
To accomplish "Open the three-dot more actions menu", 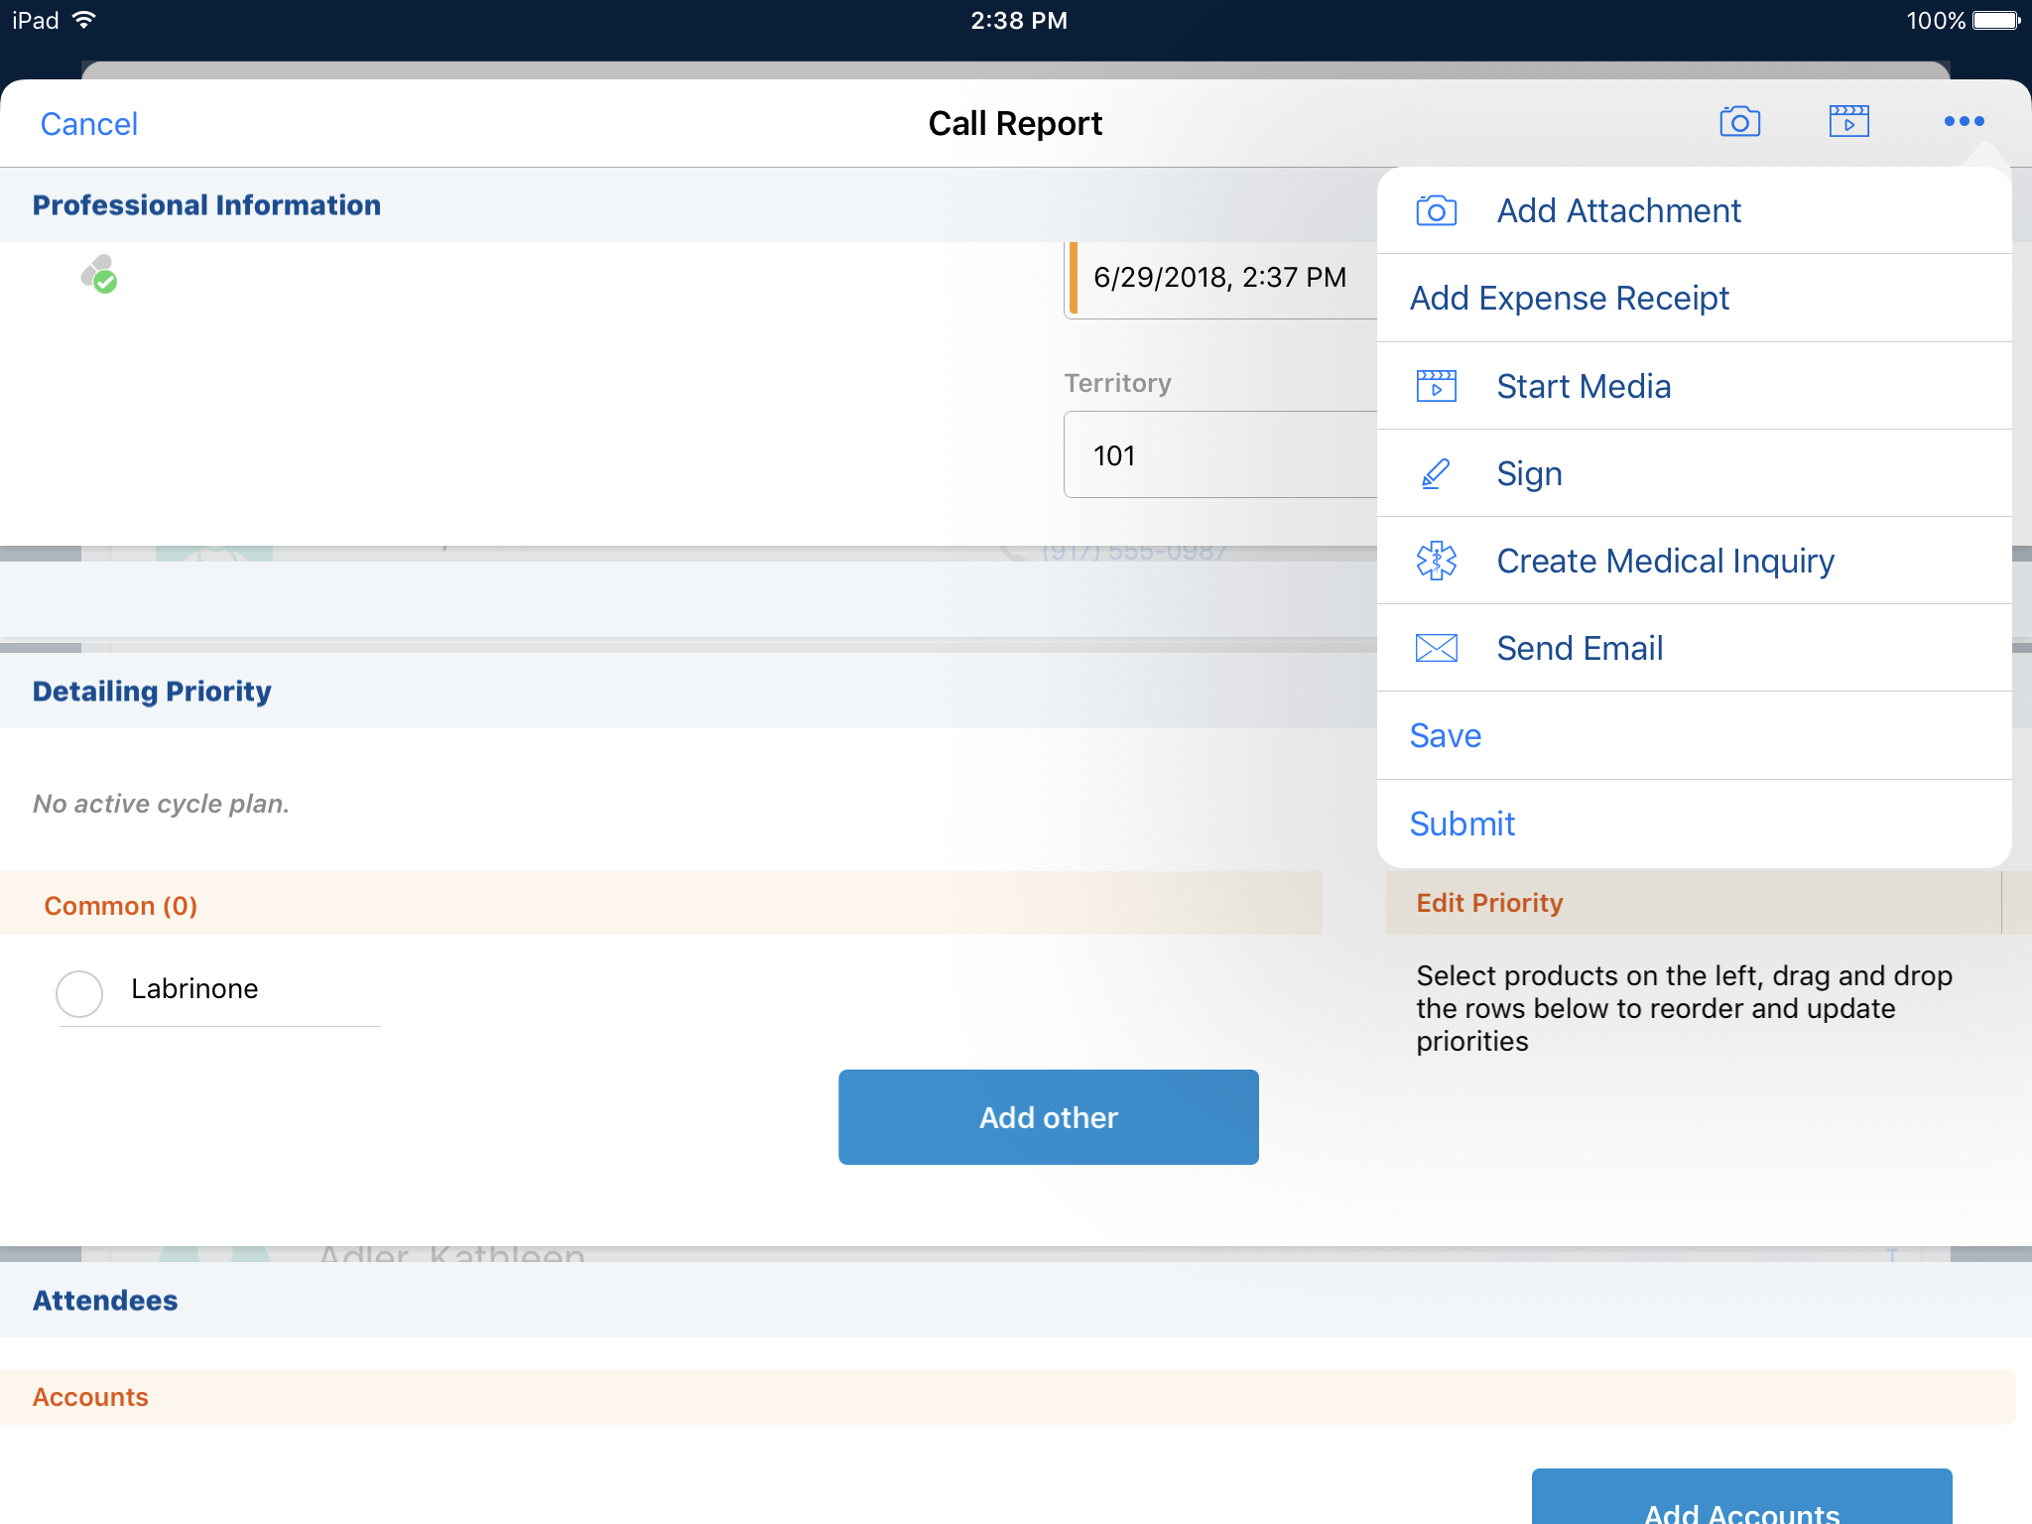I will click(x=1964, y=121).
